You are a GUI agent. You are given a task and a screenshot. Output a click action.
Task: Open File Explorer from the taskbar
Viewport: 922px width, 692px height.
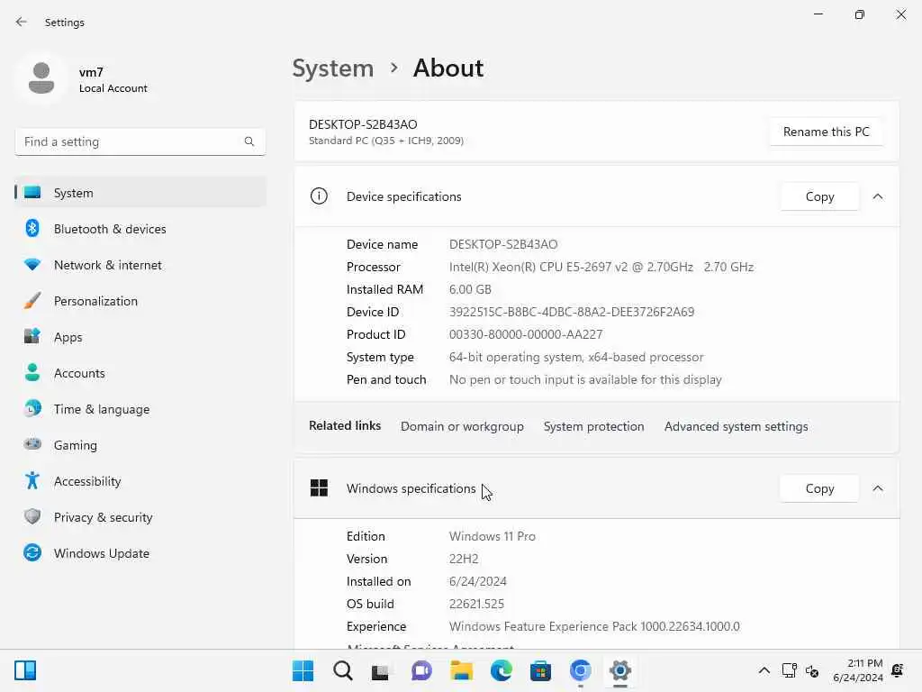462,670
